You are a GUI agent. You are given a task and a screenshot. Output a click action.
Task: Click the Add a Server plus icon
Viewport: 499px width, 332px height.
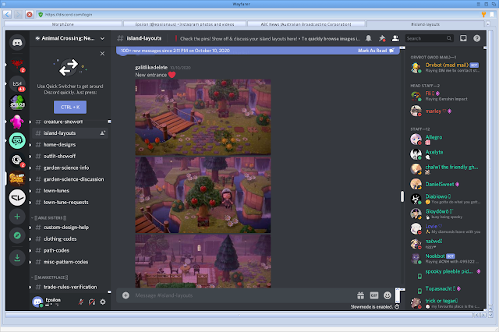(17, 217)
